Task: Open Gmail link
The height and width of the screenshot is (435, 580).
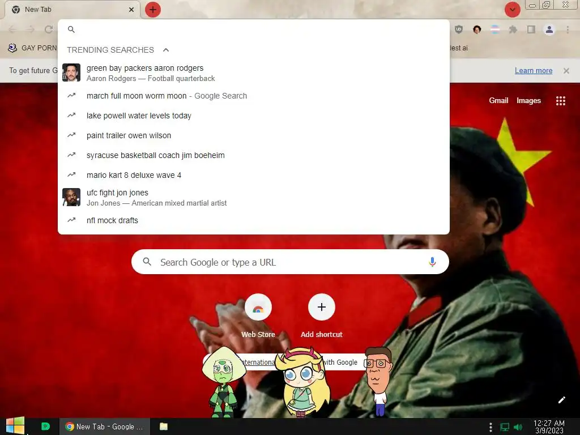Action: (x=498, y=101)
